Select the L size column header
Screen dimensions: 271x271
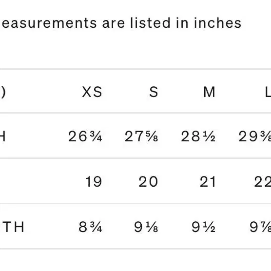click(268, 92)
